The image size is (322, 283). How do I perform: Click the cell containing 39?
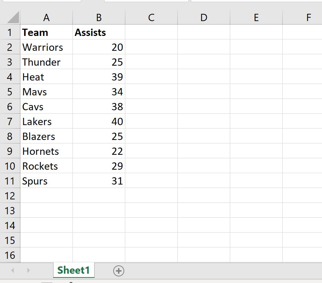click(x=99, y=77)
